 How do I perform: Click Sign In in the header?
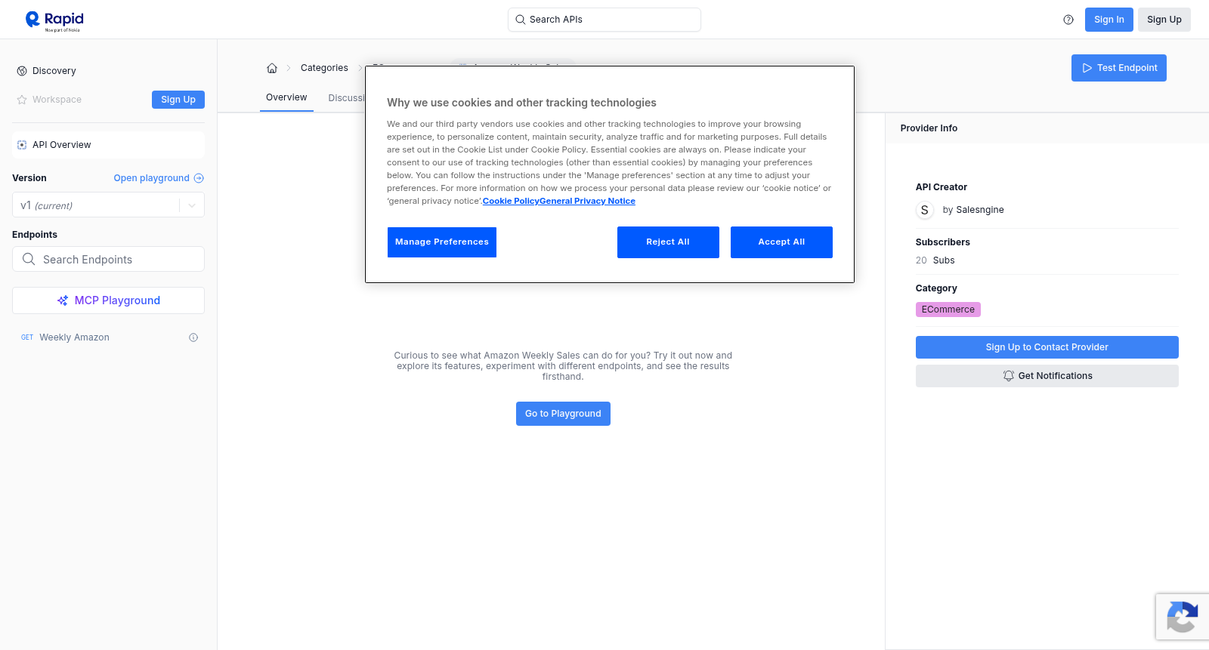tap(1109, 20)
